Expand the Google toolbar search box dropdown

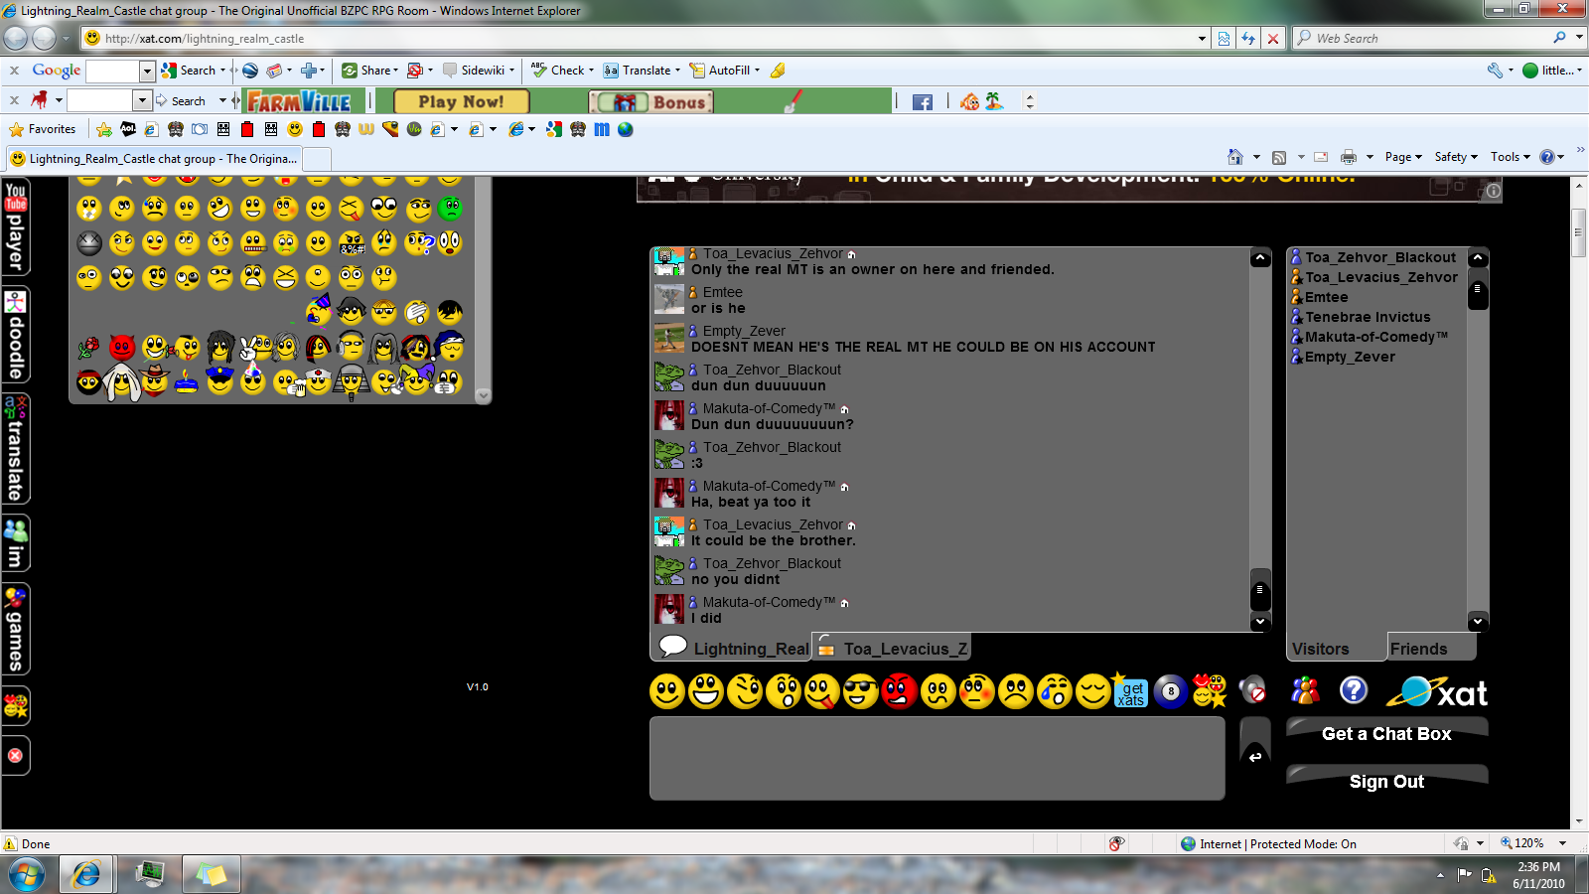[147, 71]
